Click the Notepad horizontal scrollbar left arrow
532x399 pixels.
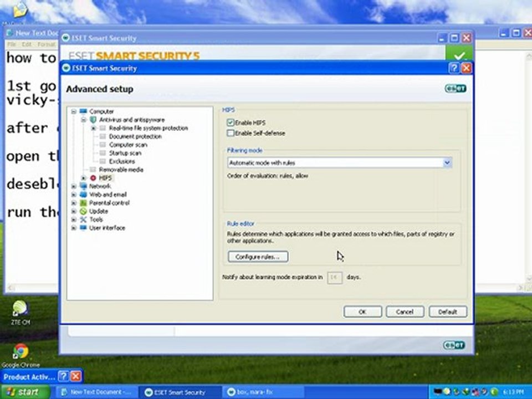(x=11, y=288)
